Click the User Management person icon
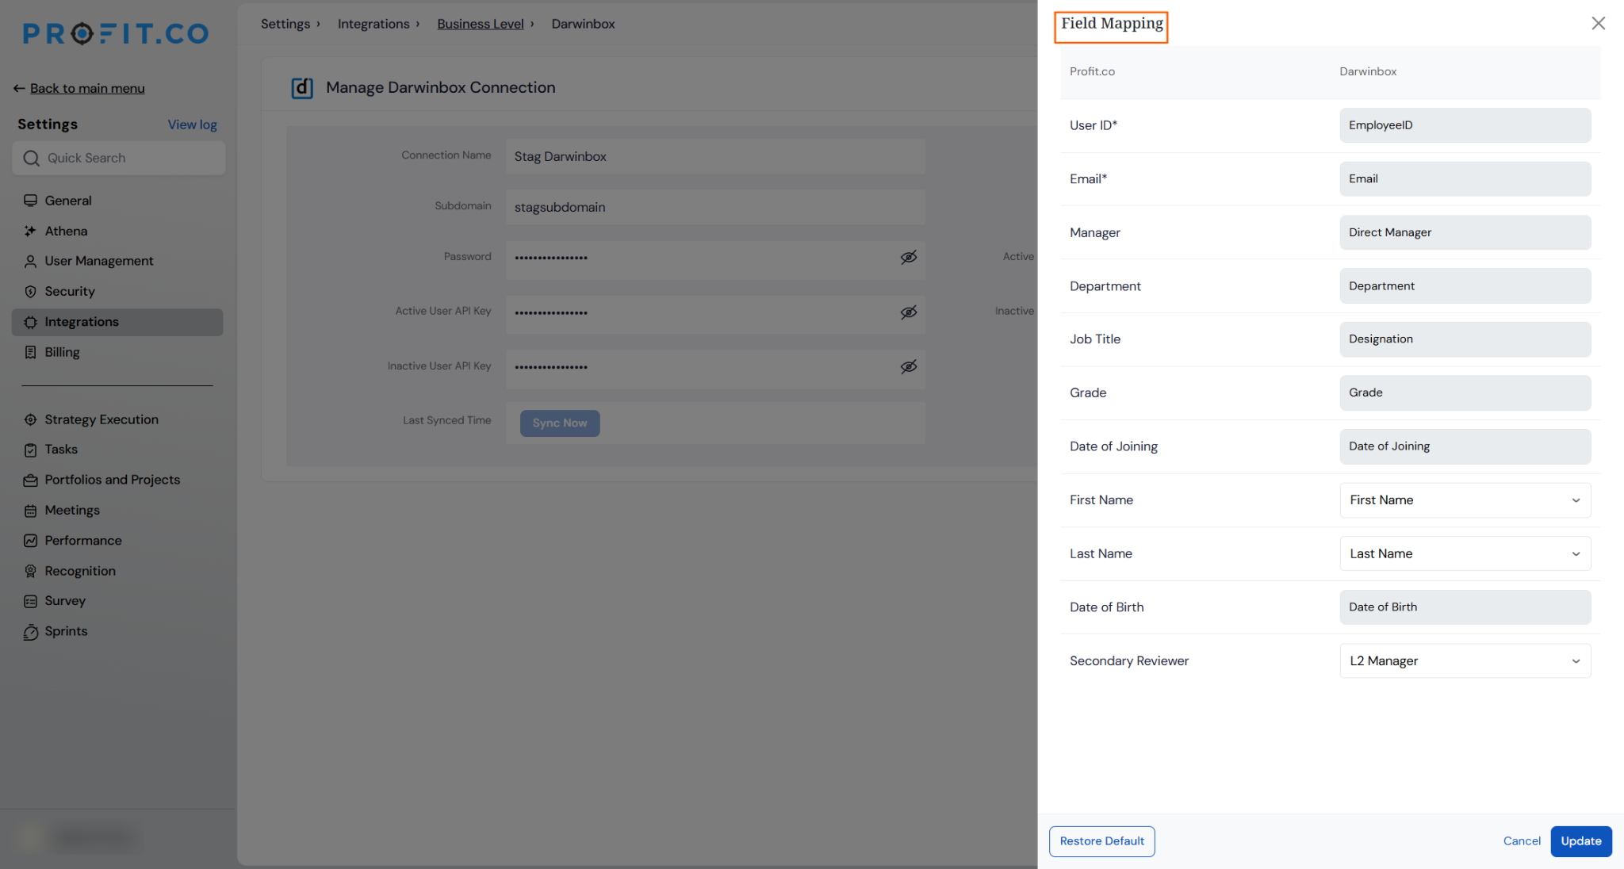 pyautogui.click(x=30, y=261)
